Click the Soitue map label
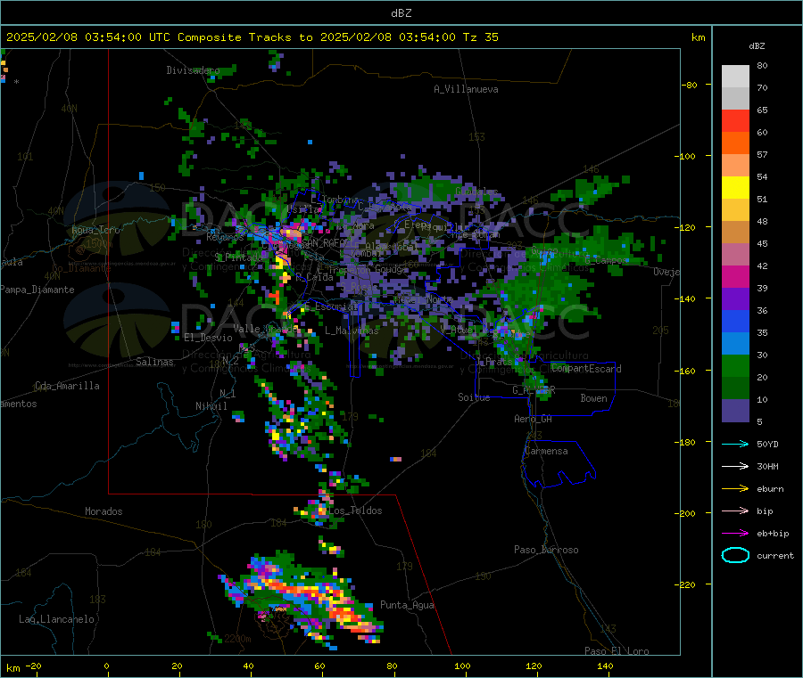 point(474,397)
